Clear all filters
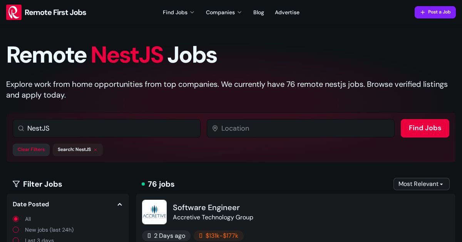Screen dimensions: 462x242 pos(31,150)
